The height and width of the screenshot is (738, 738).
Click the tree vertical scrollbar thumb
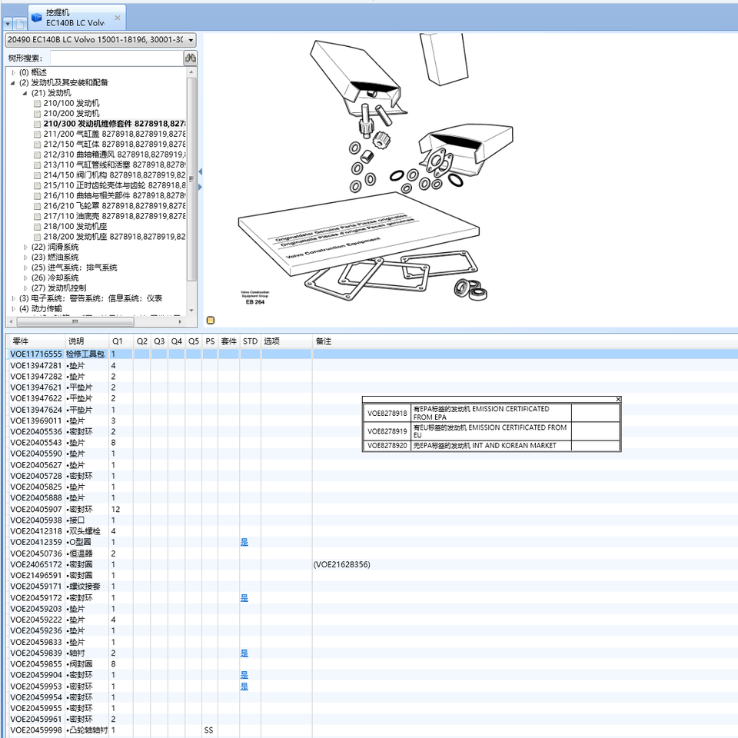tap(191, 179)
